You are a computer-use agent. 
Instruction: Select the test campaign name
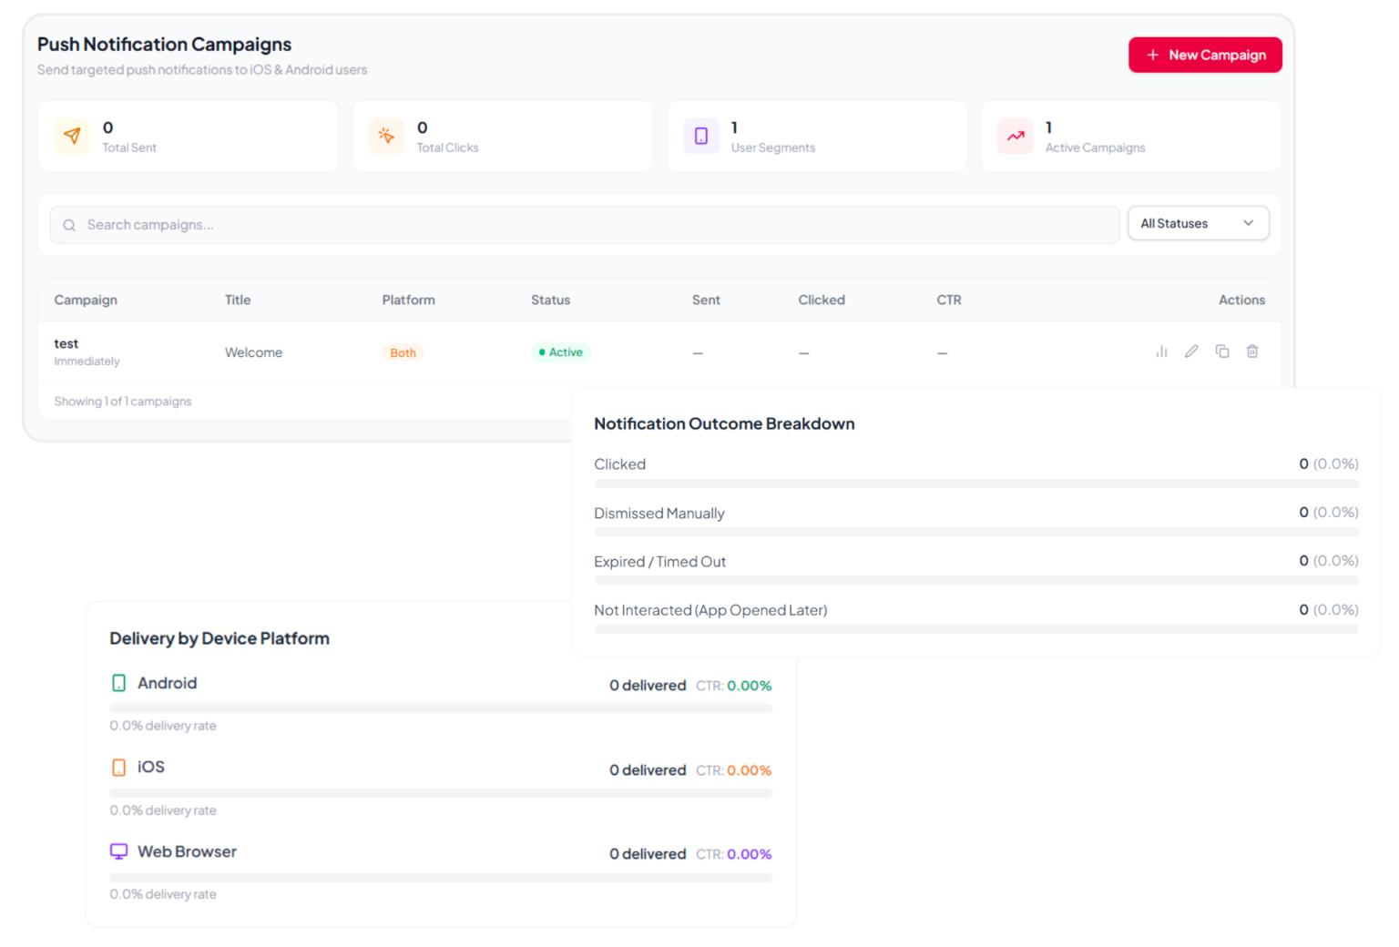pos(66,343)
